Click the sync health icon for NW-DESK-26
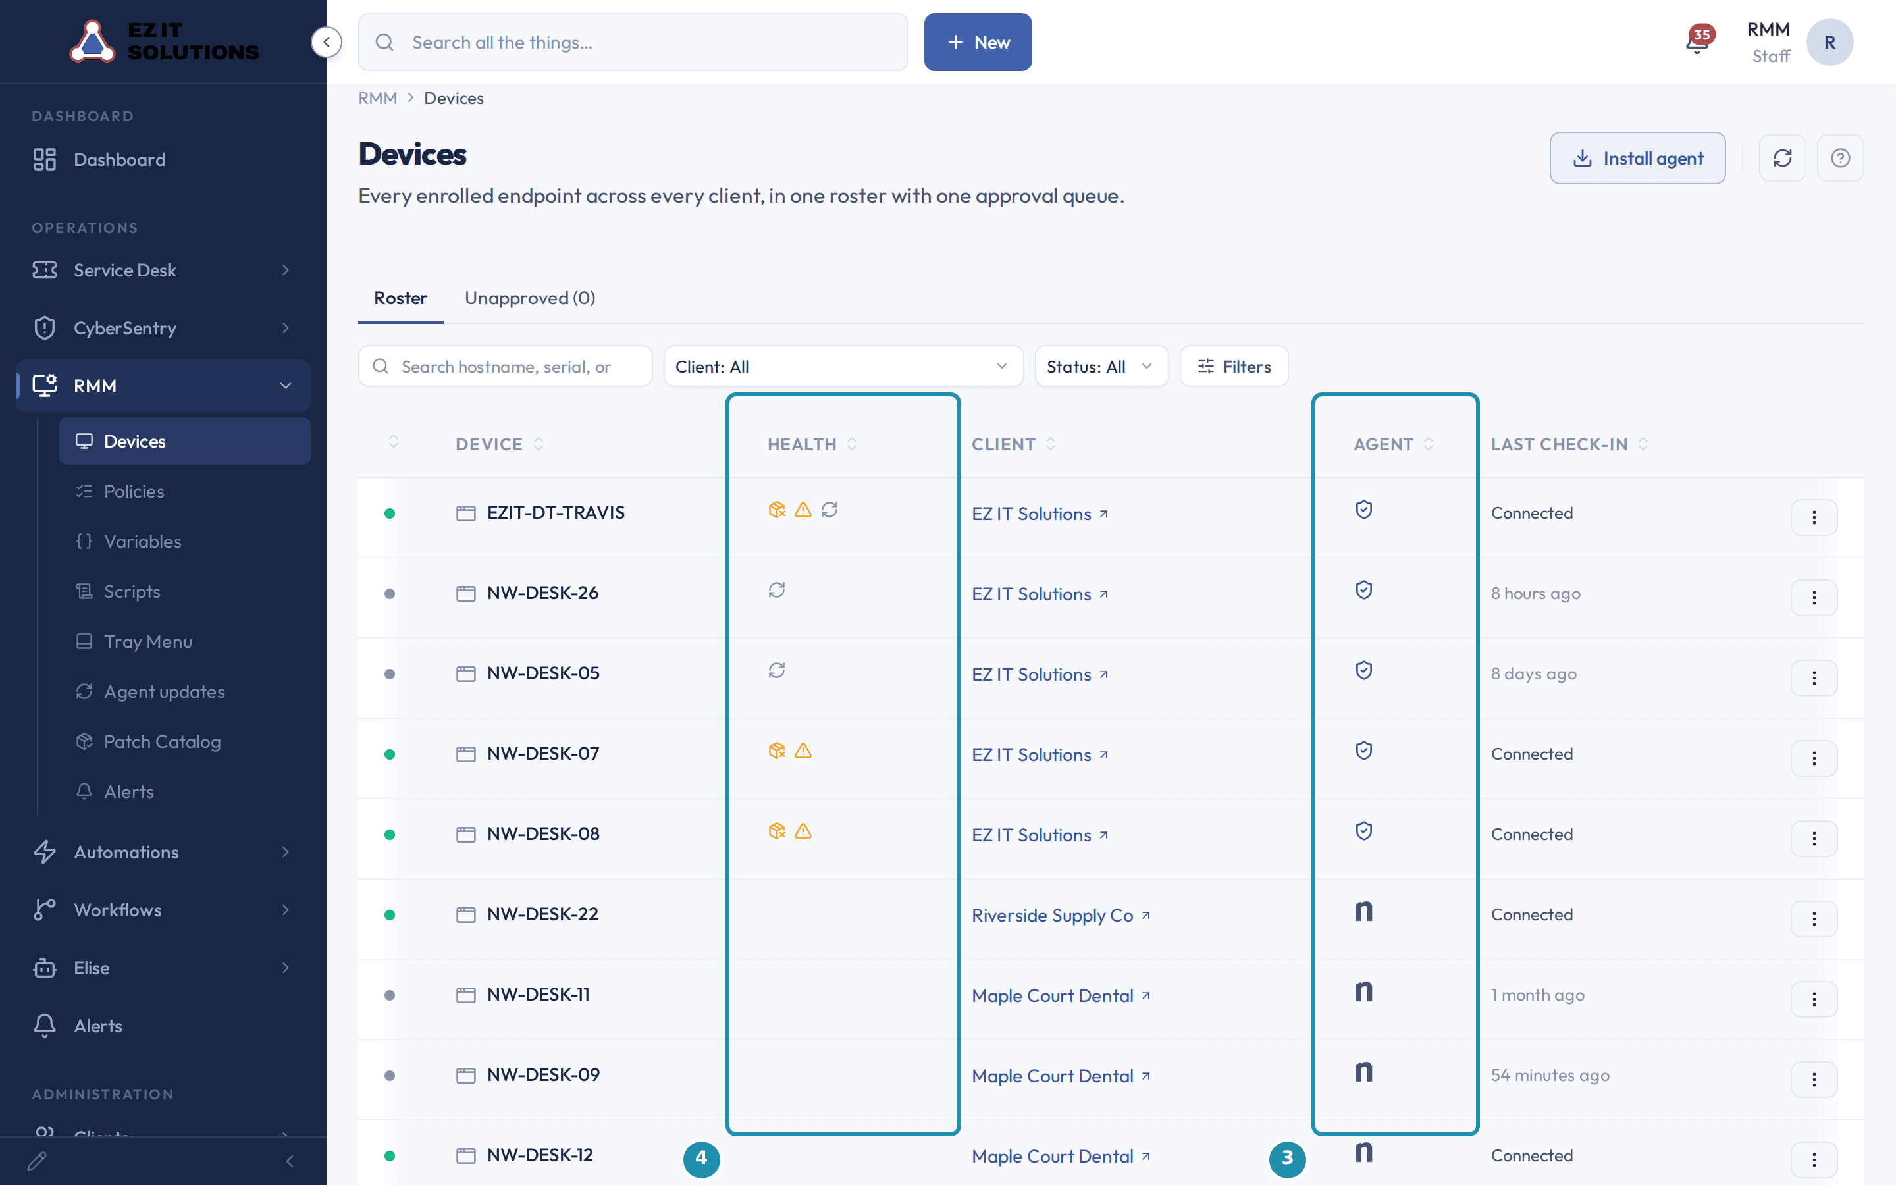The width and height of the screenshot is (1896, 1185). (x=776, y=590)
